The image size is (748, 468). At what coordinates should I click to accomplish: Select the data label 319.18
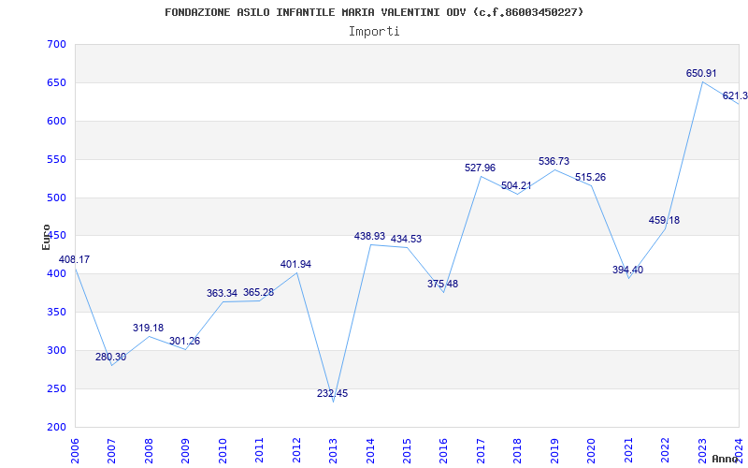click(x=148, y=329)
